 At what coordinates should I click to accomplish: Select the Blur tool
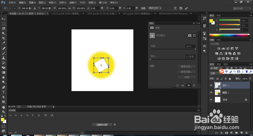(x=3, y=77)
